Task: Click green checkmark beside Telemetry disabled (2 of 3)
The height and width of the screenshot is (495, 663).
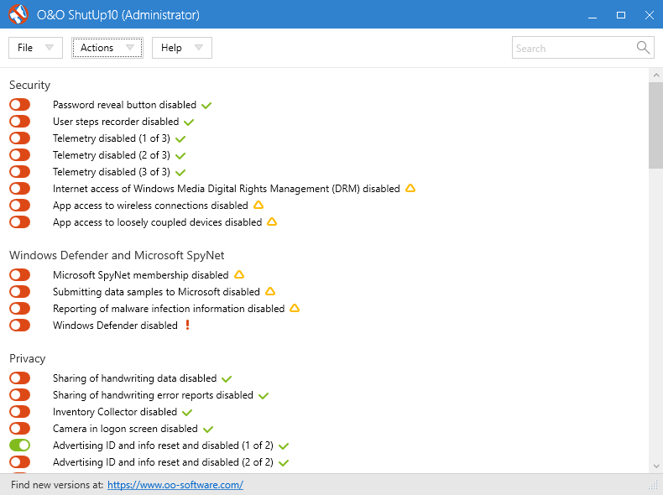Action: click(180, 155)
